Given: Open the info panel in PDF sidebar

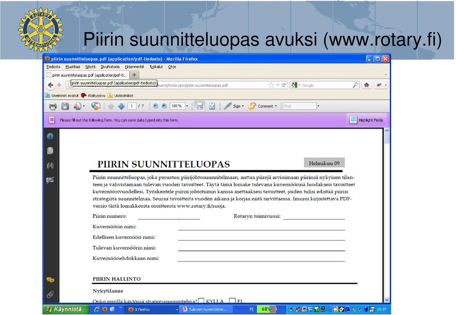Looking at the screenshot, I should (50, 137).
